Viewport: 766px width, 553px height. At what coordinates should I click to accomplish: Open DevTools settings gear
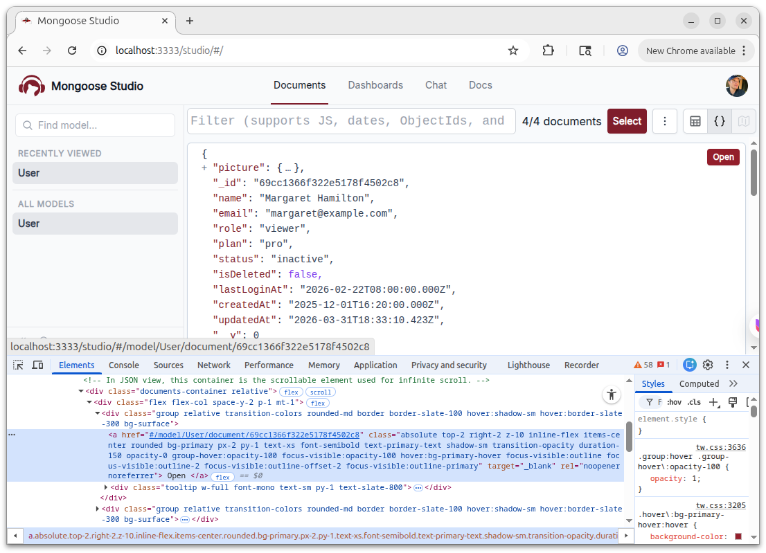(x=708, y=365)
